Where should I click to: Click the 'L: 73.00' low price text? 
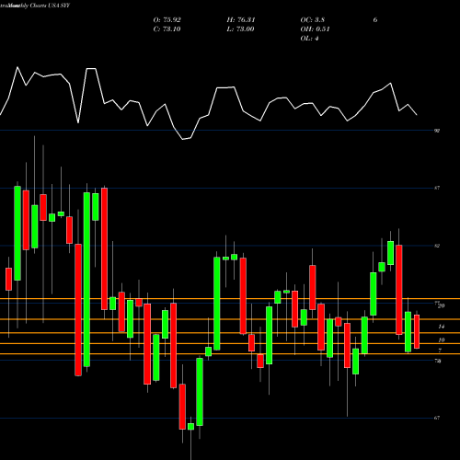click(241, 29)
